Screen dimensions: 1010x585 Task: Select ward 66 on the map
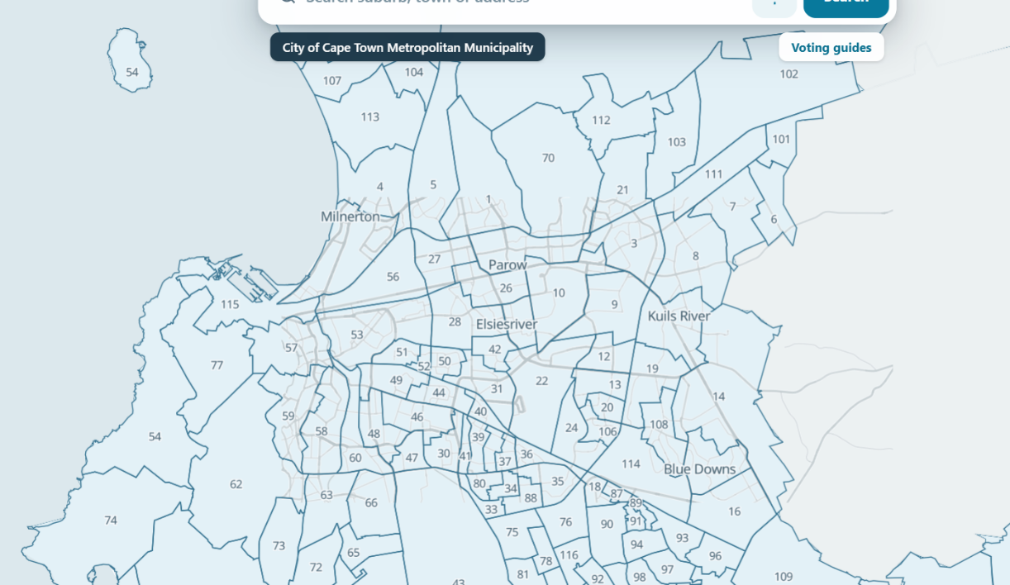pyautogui.click(x=371, y=503)
